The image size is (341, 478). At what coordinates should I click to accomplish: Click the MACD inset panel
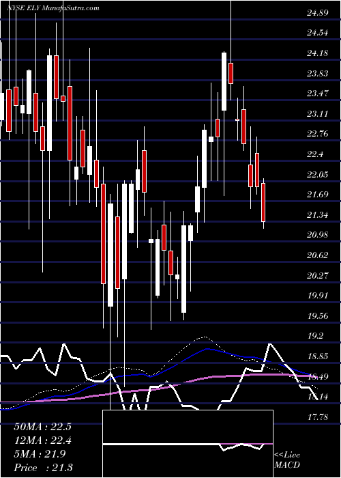[188, 444]
